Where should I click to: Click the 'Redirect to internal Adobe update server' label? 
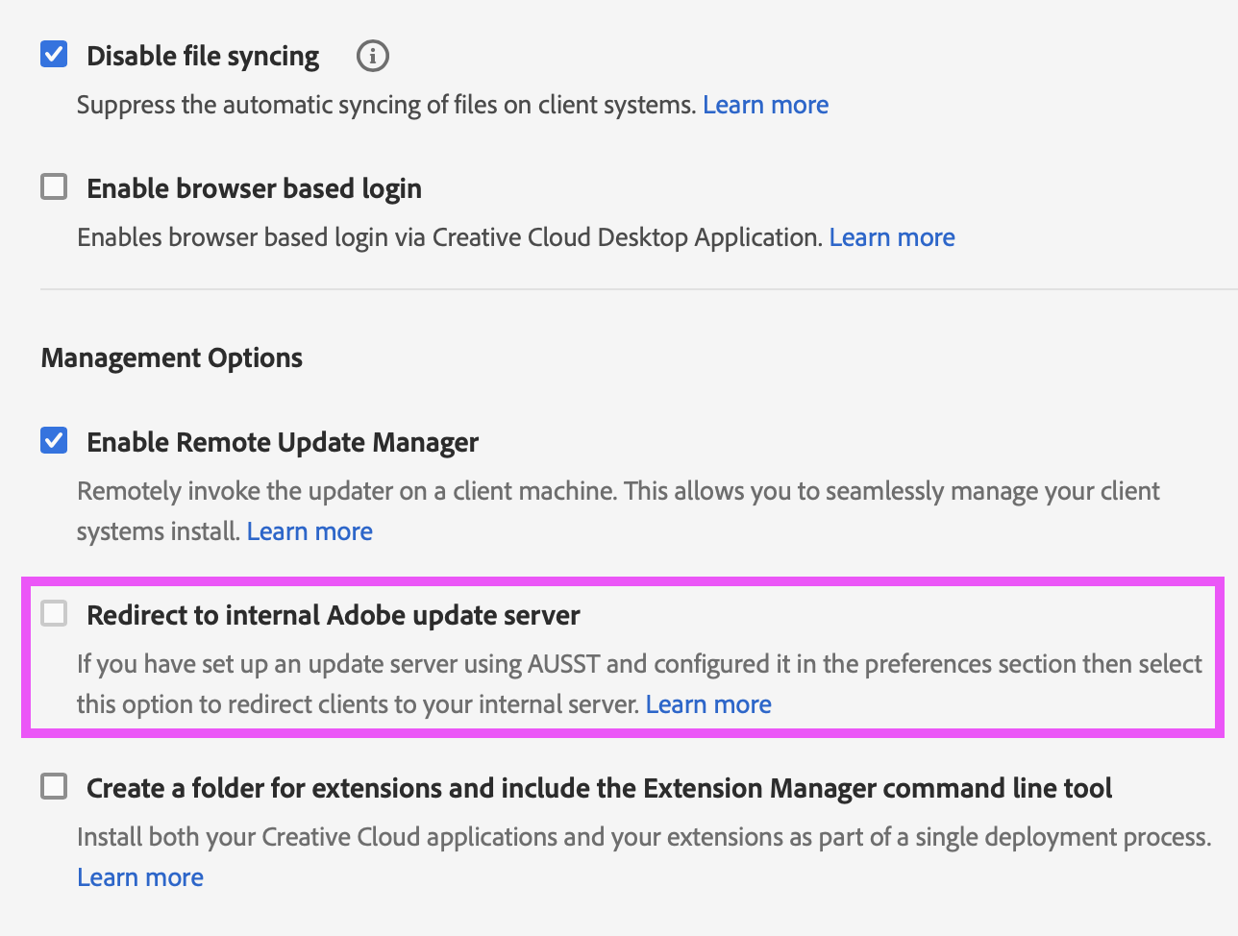coord(334,615)
